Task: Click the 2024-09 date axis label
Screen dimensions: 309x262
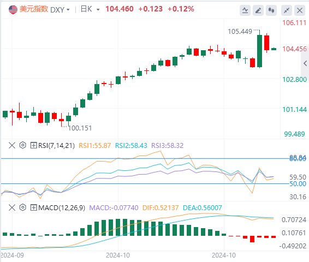Action: click(12, 255)
